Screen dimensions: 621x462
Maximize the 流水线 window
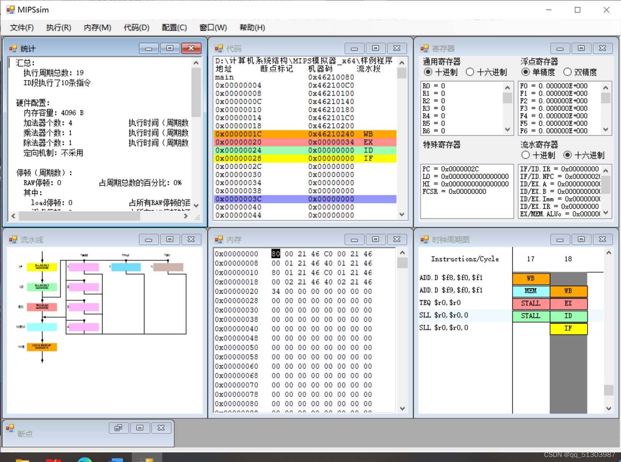[x=170, y=239]
